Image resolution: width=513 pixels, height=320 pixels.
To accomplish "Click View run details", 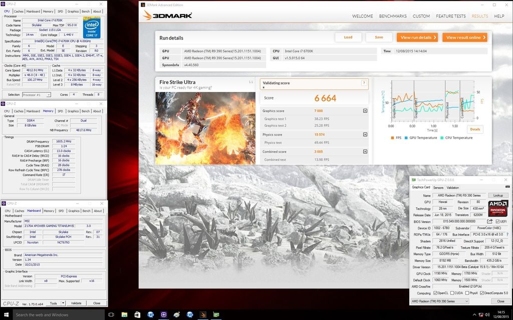I will click(417, 37).
